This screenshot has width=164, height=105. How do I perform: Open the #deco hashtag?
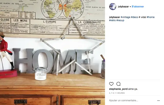[x=135, y=17]
